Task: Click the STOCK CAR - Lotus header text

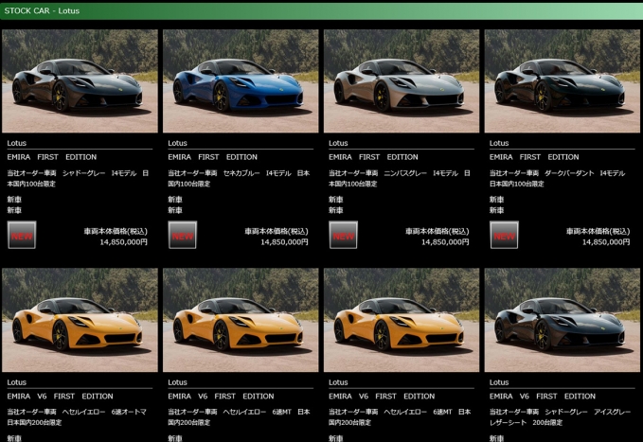Action: [x=42, y=11]
